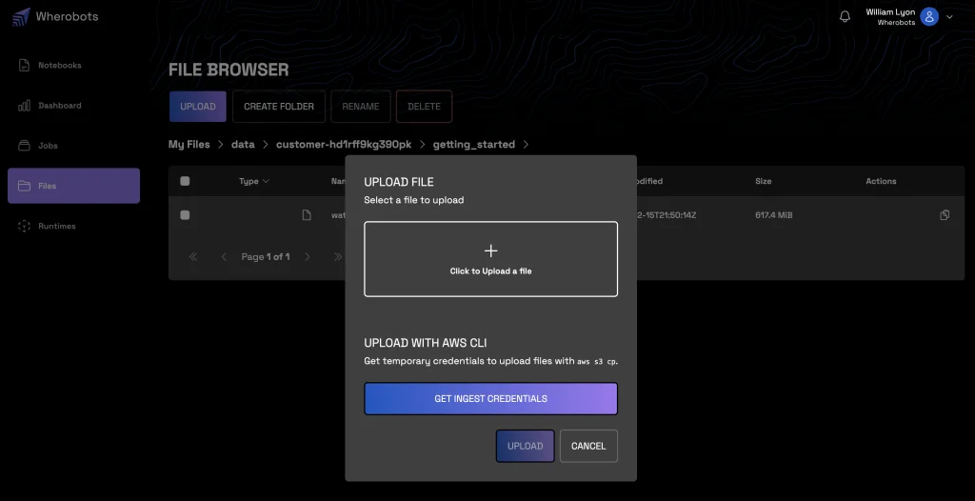The image size is (975, 501).
Task: Click the 617.4 MiB size value
Action: [774, 215]
